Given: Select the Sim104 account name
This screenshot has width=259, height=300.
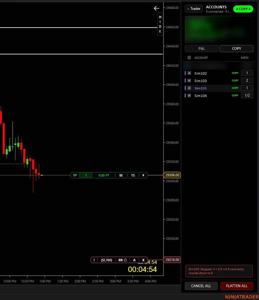Looking at the screenshot, I should 201,96.
